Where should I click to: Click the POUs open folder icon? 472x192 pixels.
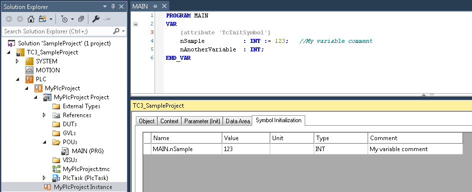(56, 142)
